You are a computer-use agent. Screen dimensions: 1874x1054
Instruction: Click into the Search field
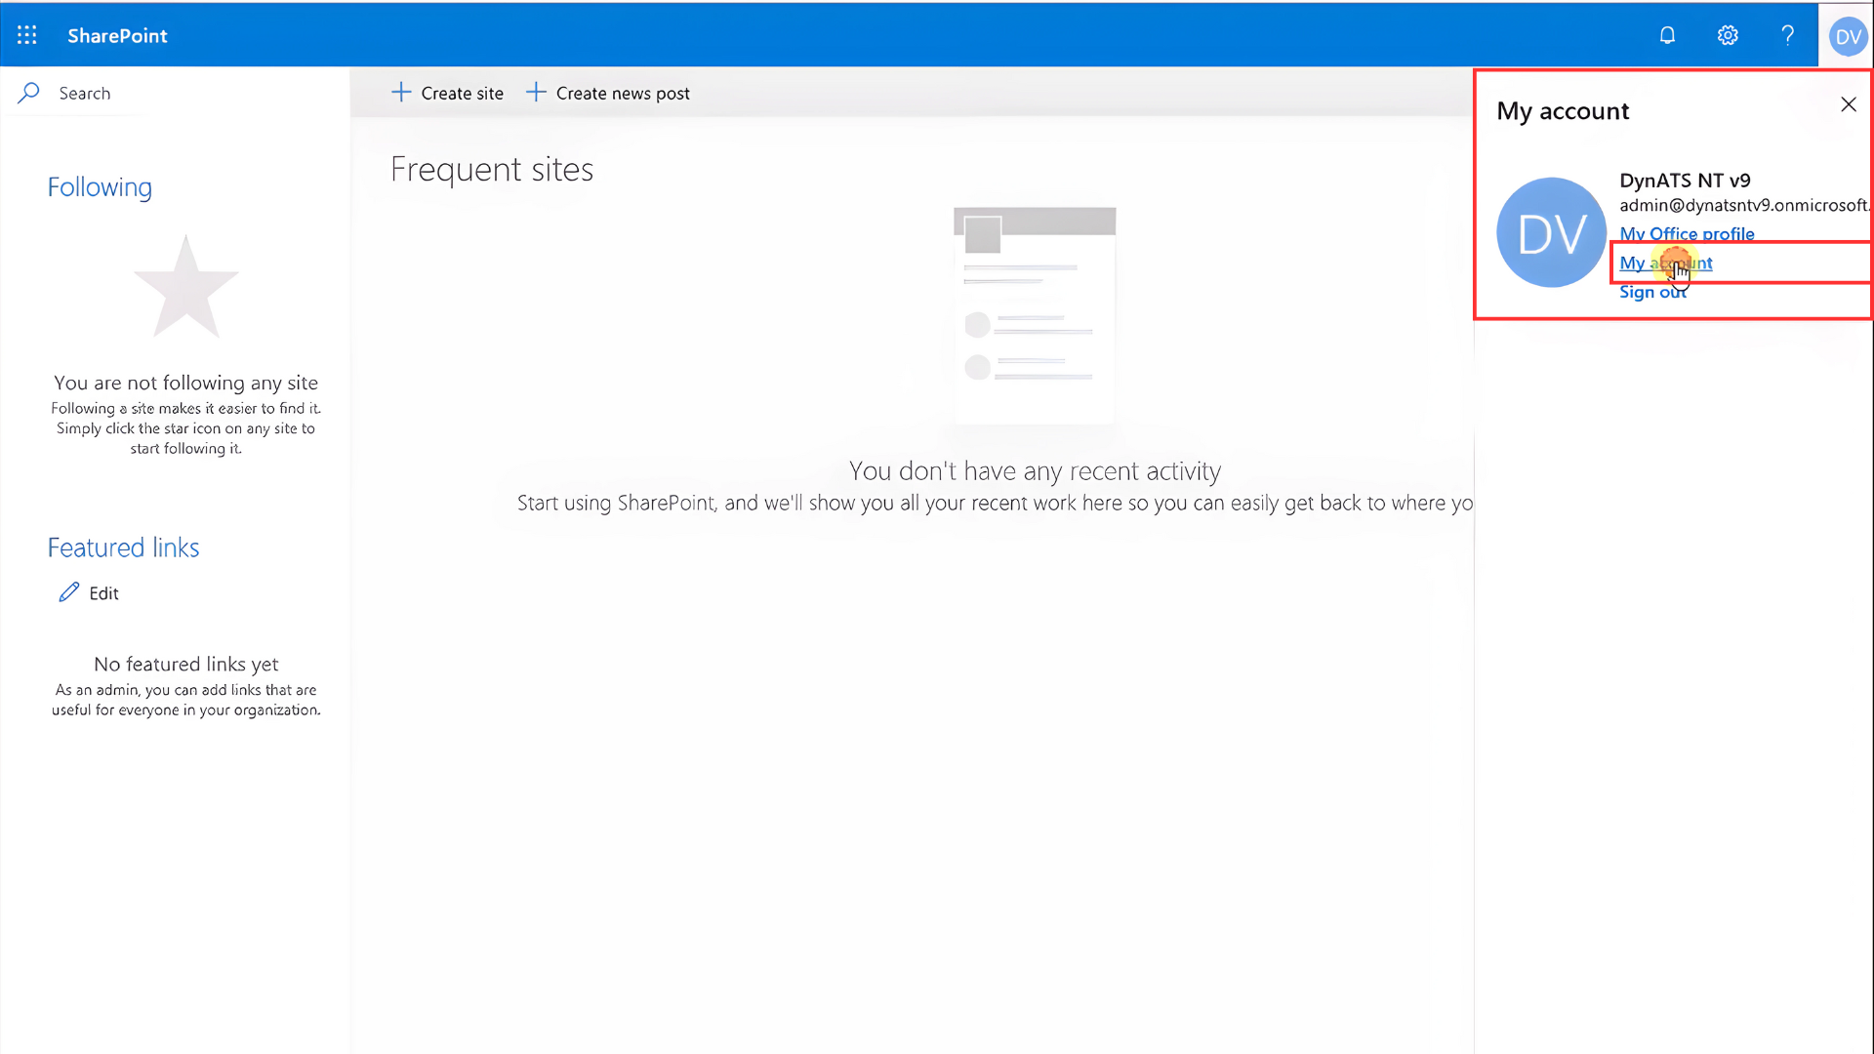176,93
